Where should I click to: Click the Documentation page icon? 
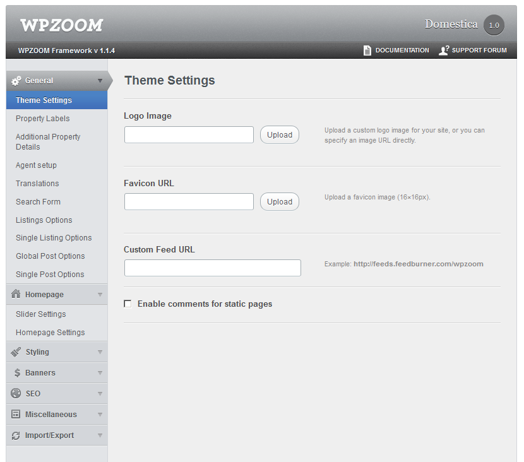coord(367,50)
